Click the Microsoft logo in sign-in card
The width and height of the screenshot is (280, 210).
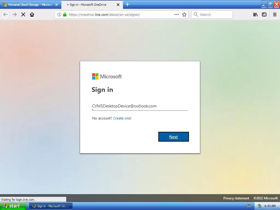tap(107, 77)
